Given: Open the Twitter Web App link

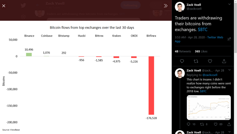Looking at the screenshot, I should [199, 39].
